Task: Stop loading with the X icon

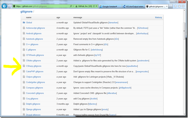Action: pos(96,6)
